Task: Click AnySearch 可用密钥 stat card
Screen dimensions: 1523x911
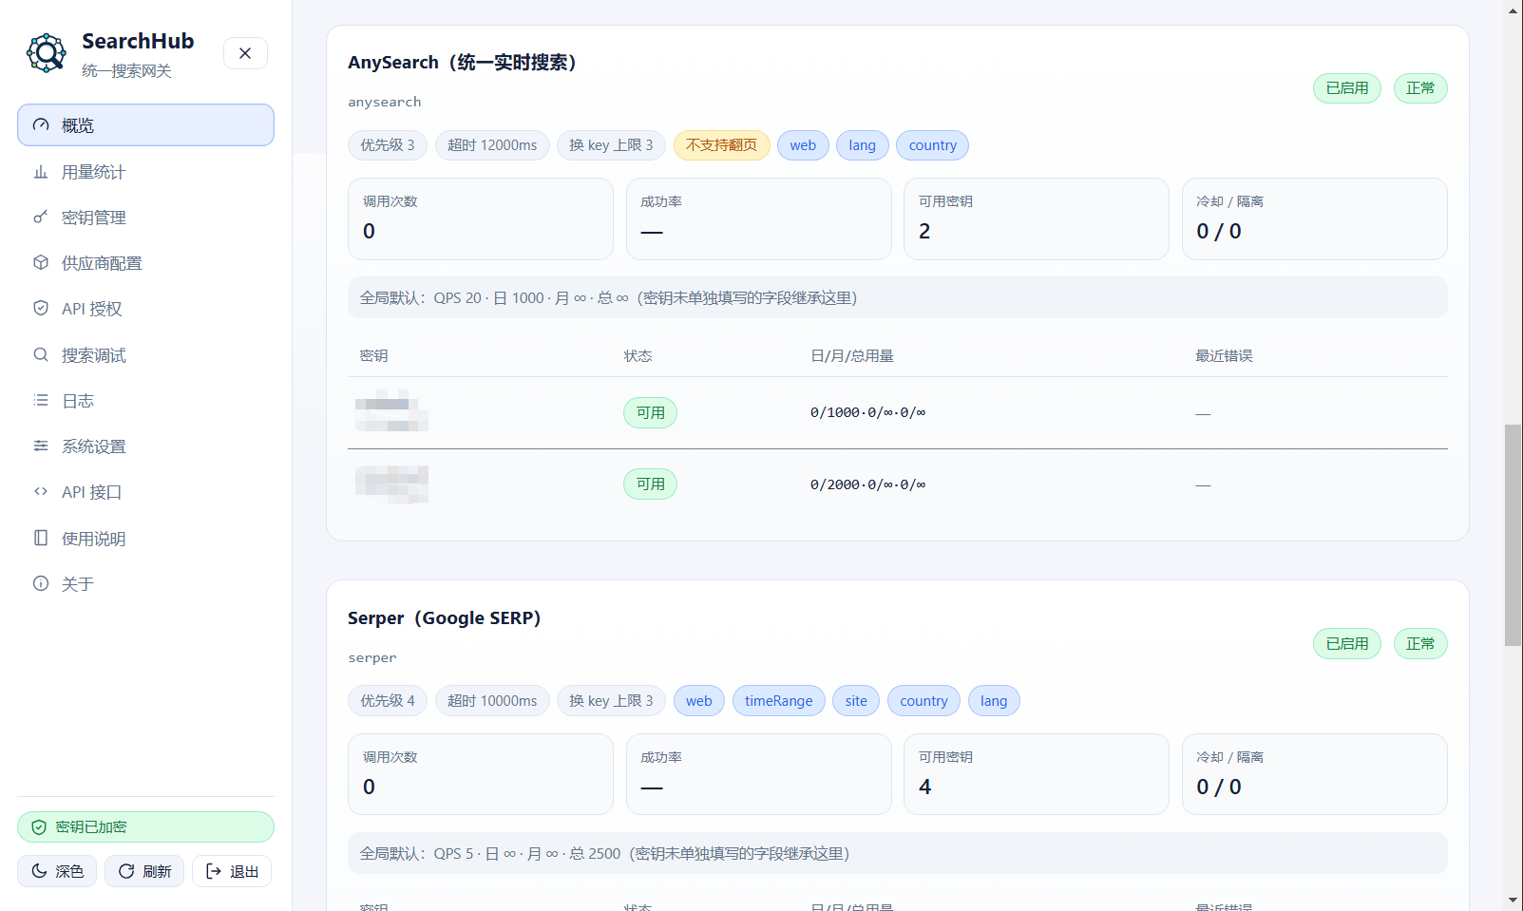Action: pyautogui.click(x=1037, y=219)
